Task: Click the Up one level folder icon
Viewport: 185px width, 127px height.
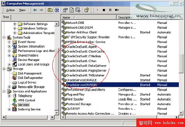Action: click(50, 10)
